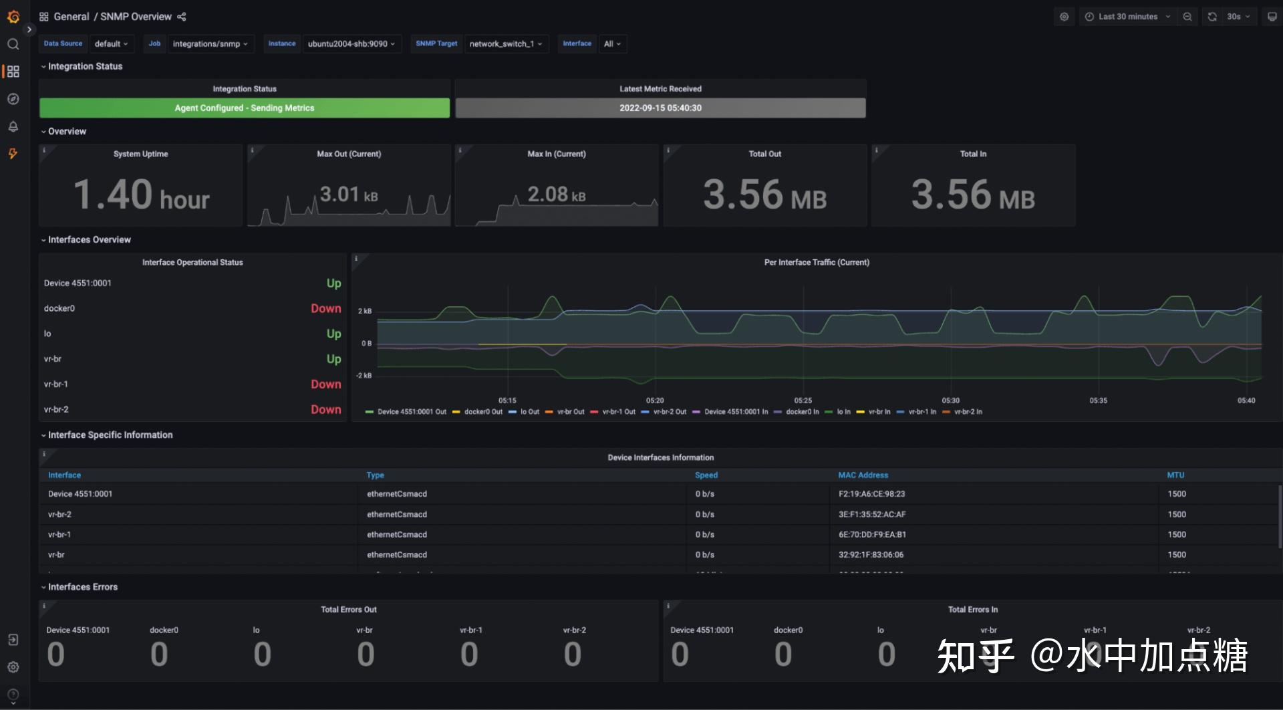Click the refresh dashboard icon
Image resolution: width=1283 pixels, height=710 pixels.
click(1211, 16)
